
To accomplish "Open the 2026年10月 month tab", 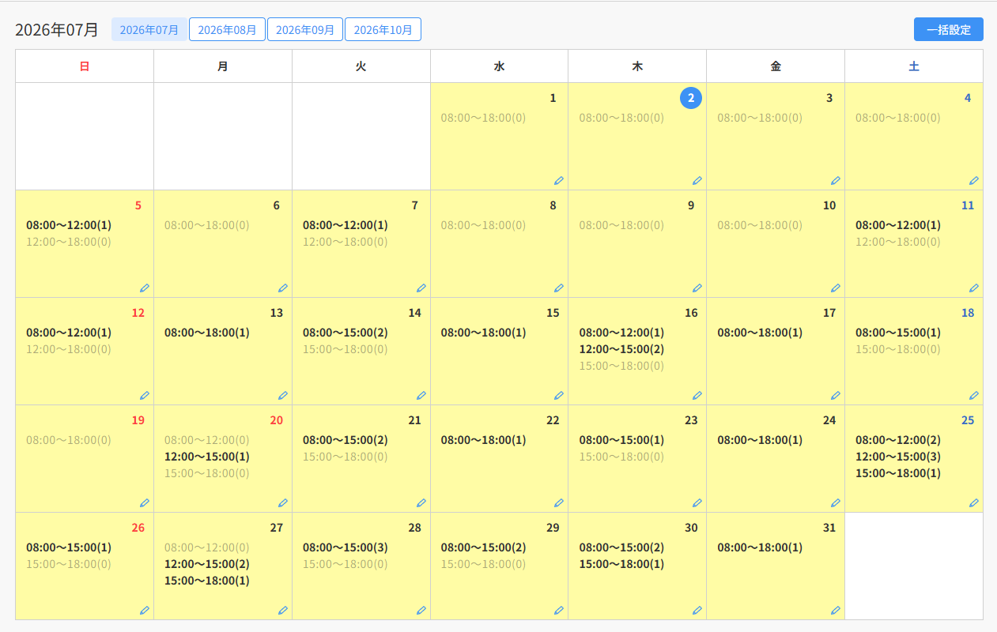I will point(383,29).
